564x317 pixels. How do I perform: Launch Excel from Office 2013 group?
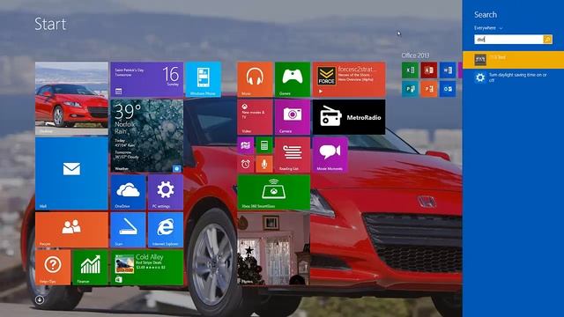tap(410, 70)
